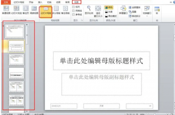Click status bar Slide Sorter view icon
The image size is (175, 115).
130,114
